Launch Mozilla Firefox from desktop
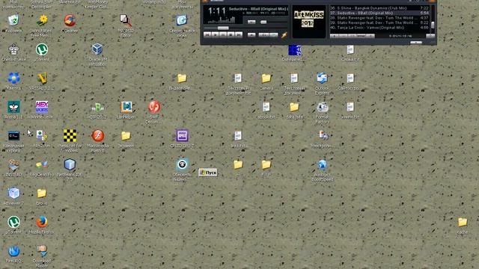Screen dimensions: 479x269 (x=42, y=222)
